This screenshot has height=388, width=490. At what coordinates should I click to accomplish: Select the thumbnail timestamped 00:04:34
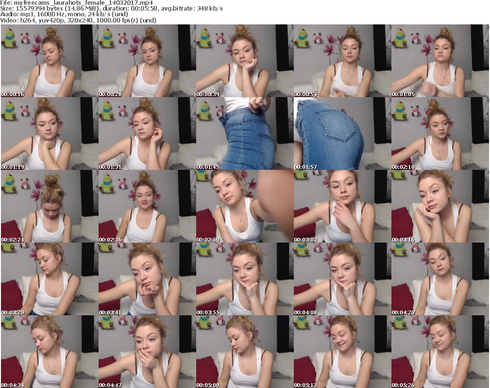pos(50,352)
